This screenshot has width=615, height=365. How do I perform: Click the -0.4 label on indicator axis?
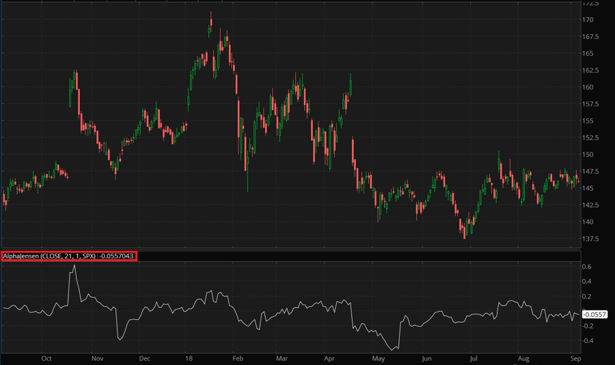[587, 340]
